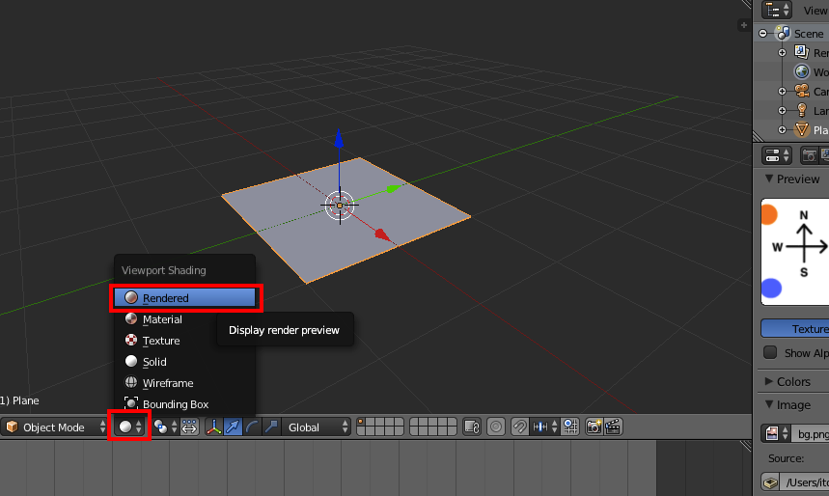This screenshot has width=829, height=496.
Task: Open the Object Mode selector
Action: coord(54,427)
